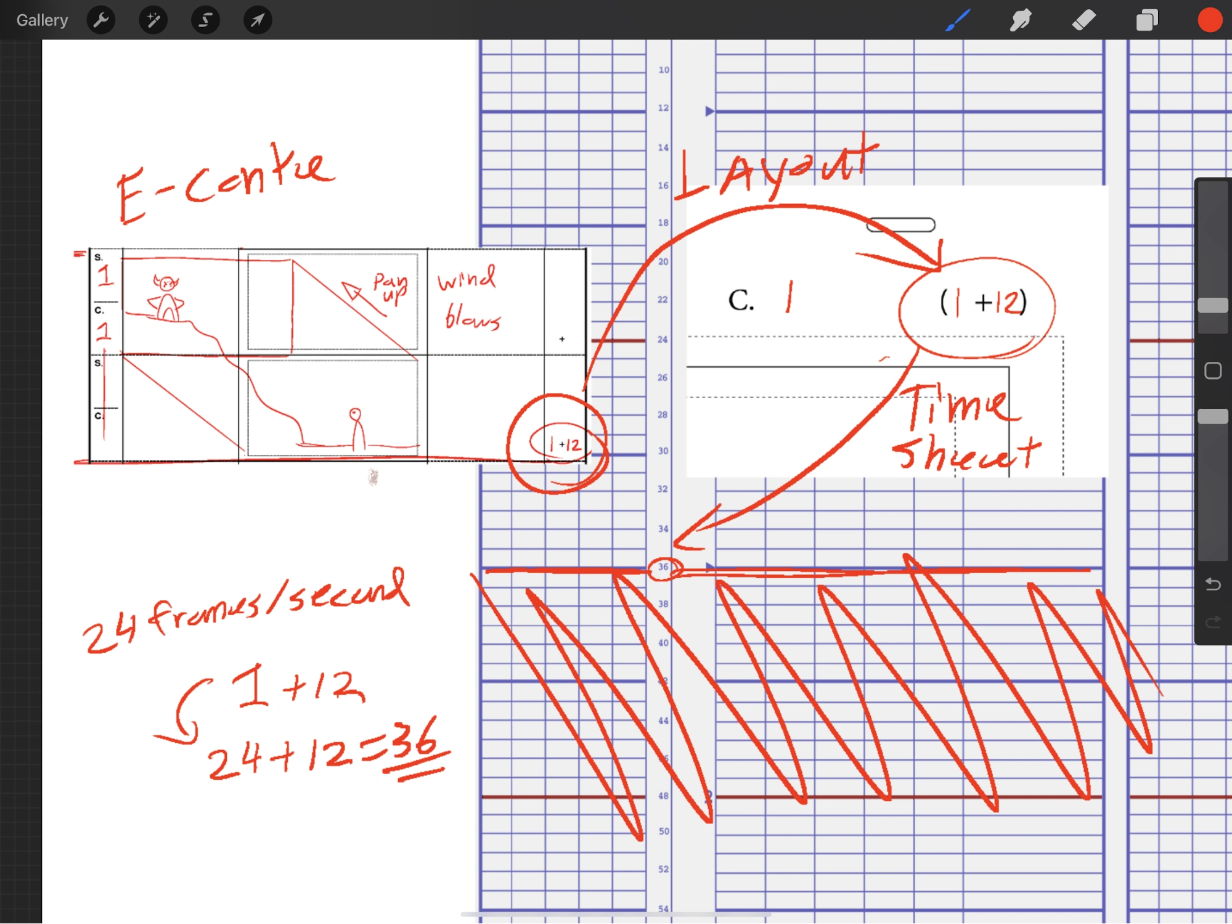The width and height of the screenshot is (1232, 924).
Task: Open the Layers panel
Action: tap(1146, 20)
